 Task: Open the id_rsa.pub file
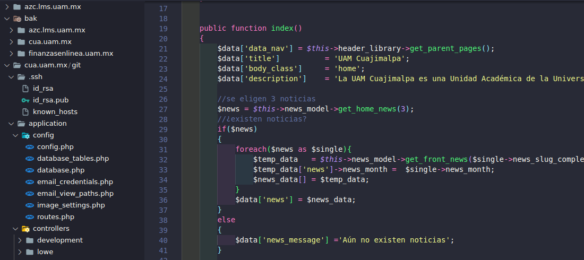click(x=50, y=100)
